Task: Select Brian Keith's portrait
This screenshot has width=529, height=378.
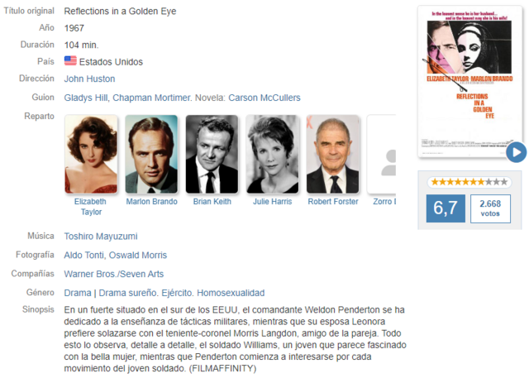Action: pos(212,154)
